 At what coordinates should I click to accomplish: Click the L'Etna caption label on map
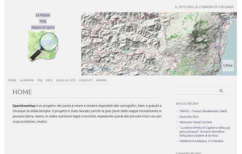coord(228,65)
